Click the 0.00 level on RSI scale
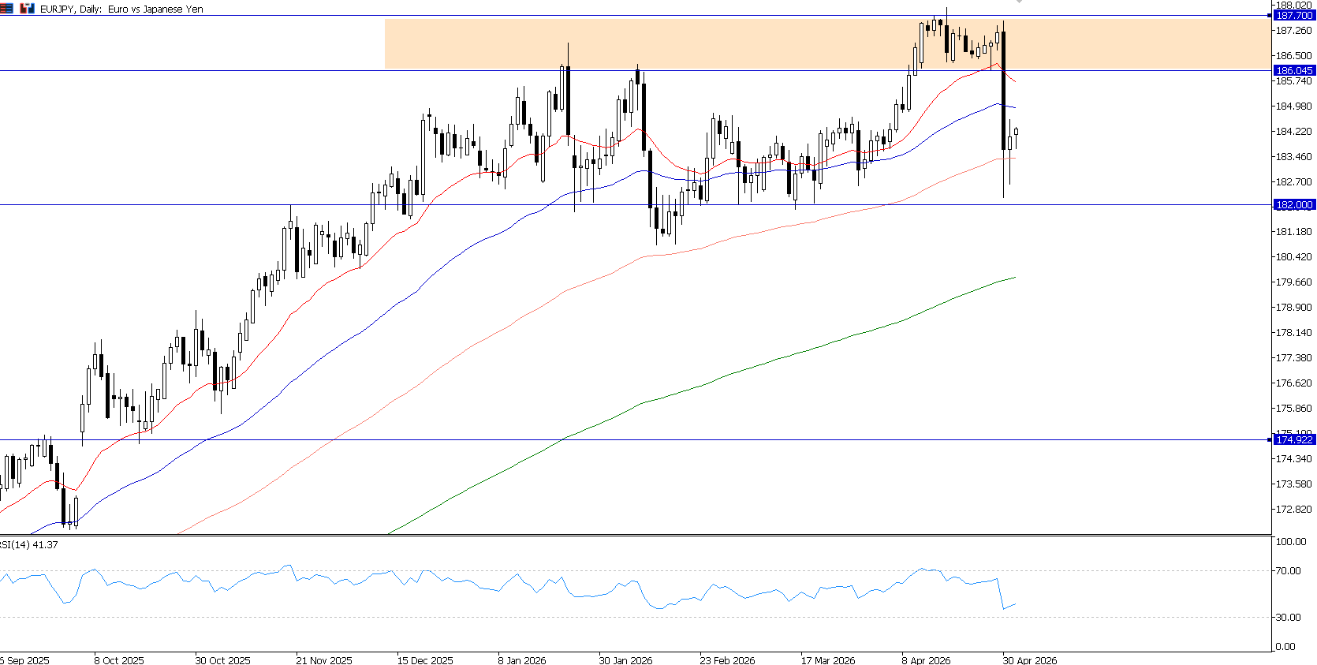Screen dimensions: 1317x665 [x=1285, y=647]
